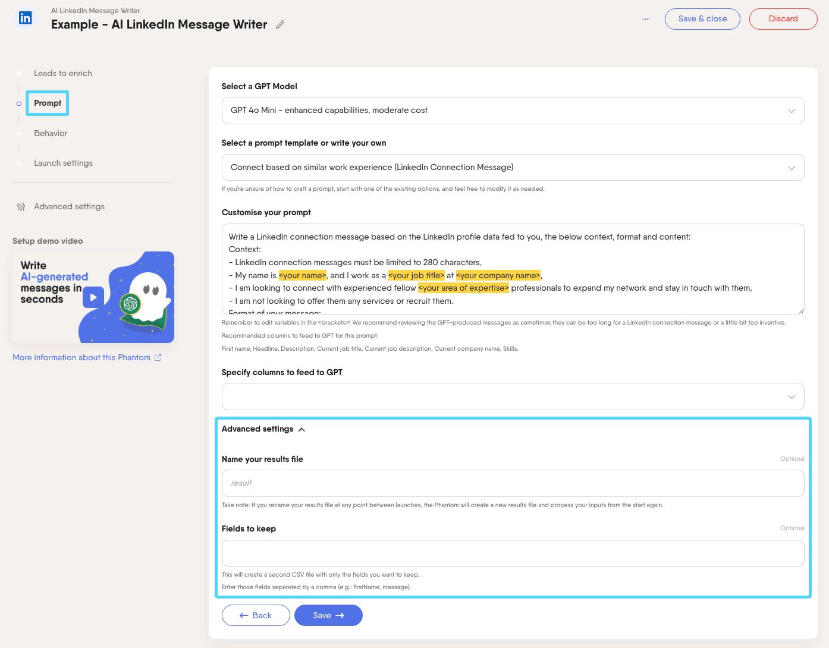Open Specify columns to feed to GPT dropdown
This screenshot has width=829, height=648.
pyautogui.click(x=513, y=397)
